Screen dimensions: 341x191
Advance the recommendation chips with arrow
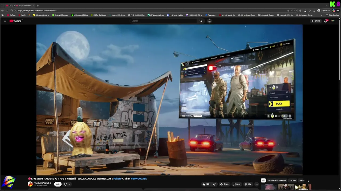pyautogui.click(x=308, y=181)
